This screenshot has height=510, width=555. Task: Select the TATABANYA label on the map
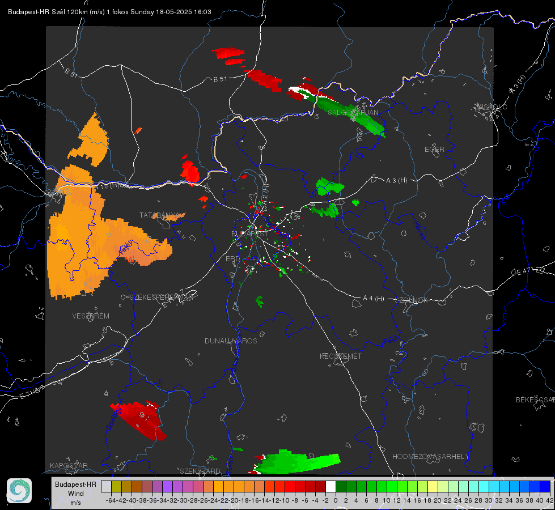(x=159, y=215)
